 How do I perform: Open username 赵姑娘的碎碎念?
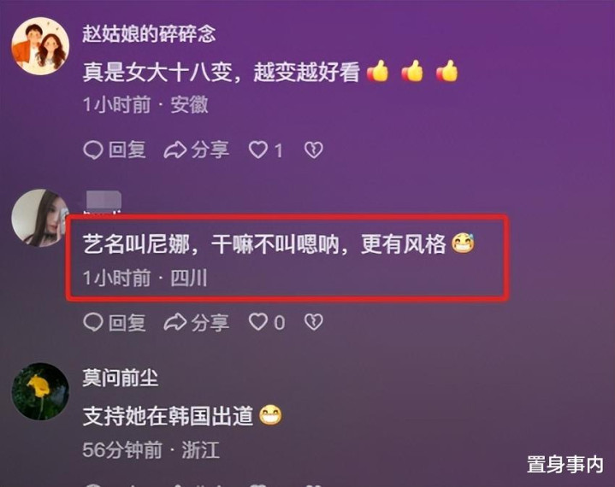point(149,34)
